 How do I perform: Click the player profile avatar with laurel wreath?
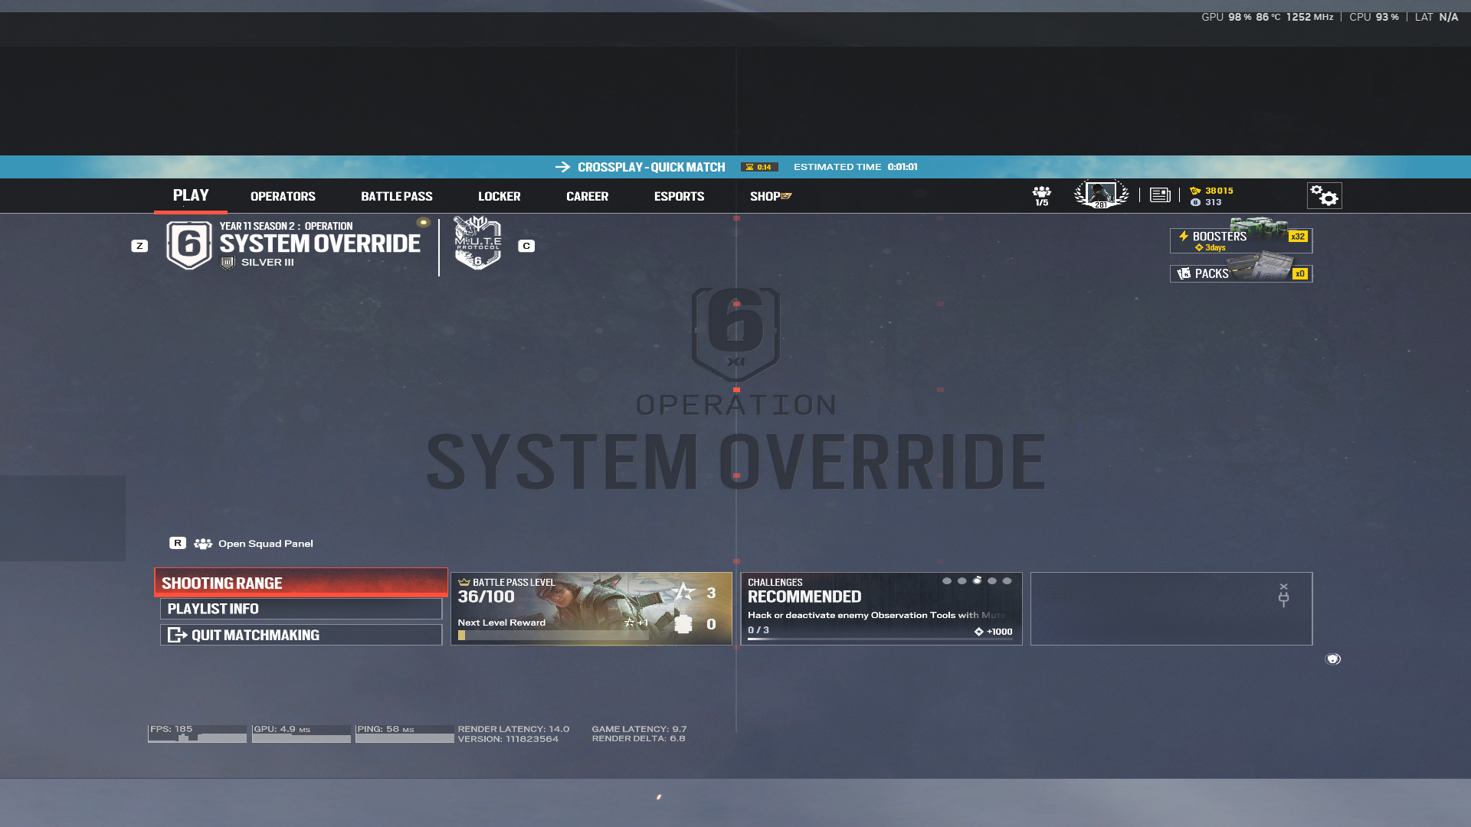coord(1101,194)
